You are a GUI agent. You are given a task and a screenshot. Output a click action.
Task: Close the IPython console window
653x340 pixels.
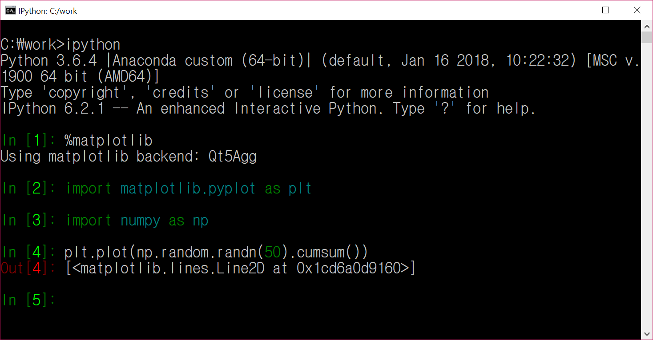pyautogui.click(x=637, y=10)
